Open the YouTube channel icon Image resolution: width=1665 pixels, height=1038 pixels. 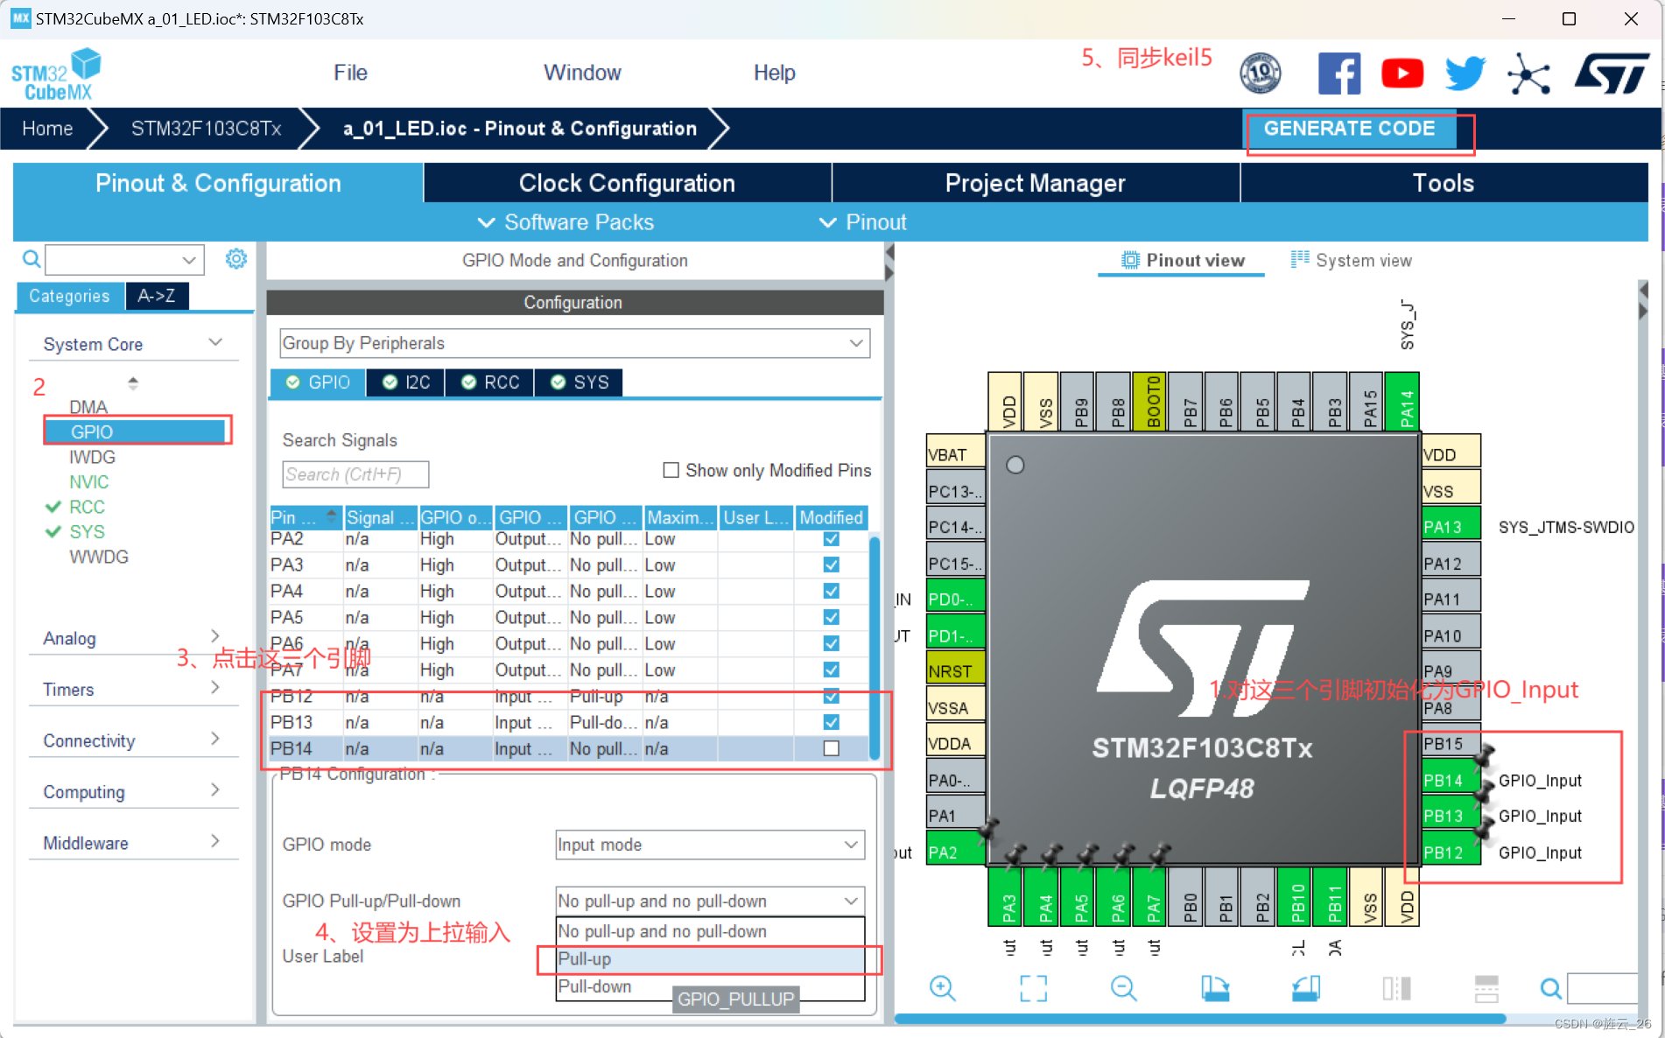tap(1402, 73)
